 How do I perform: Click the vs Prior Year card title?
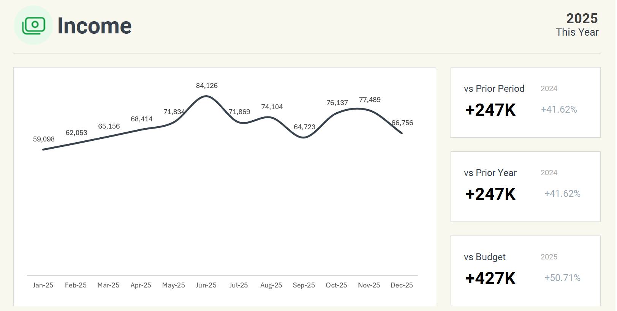coord(490,173)
